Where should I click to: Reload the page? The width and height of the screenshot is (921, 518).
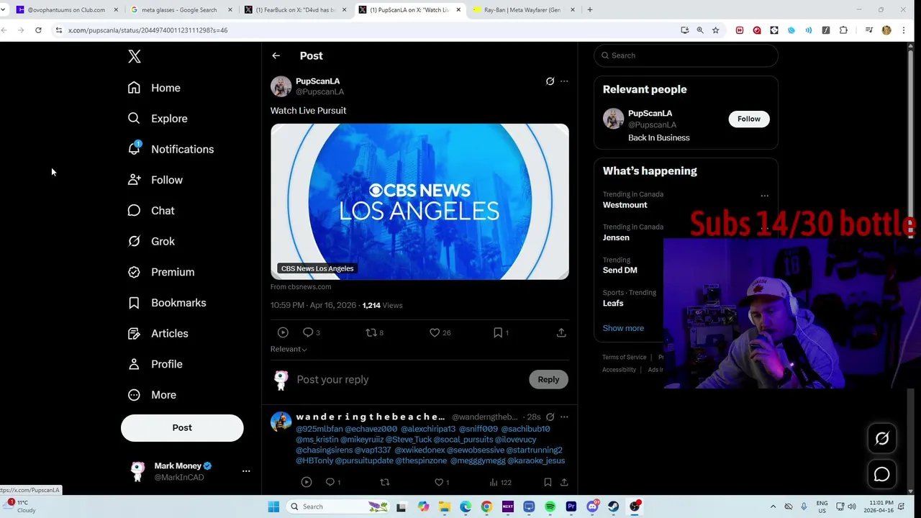pyautogui.click(x=38, y=30)
